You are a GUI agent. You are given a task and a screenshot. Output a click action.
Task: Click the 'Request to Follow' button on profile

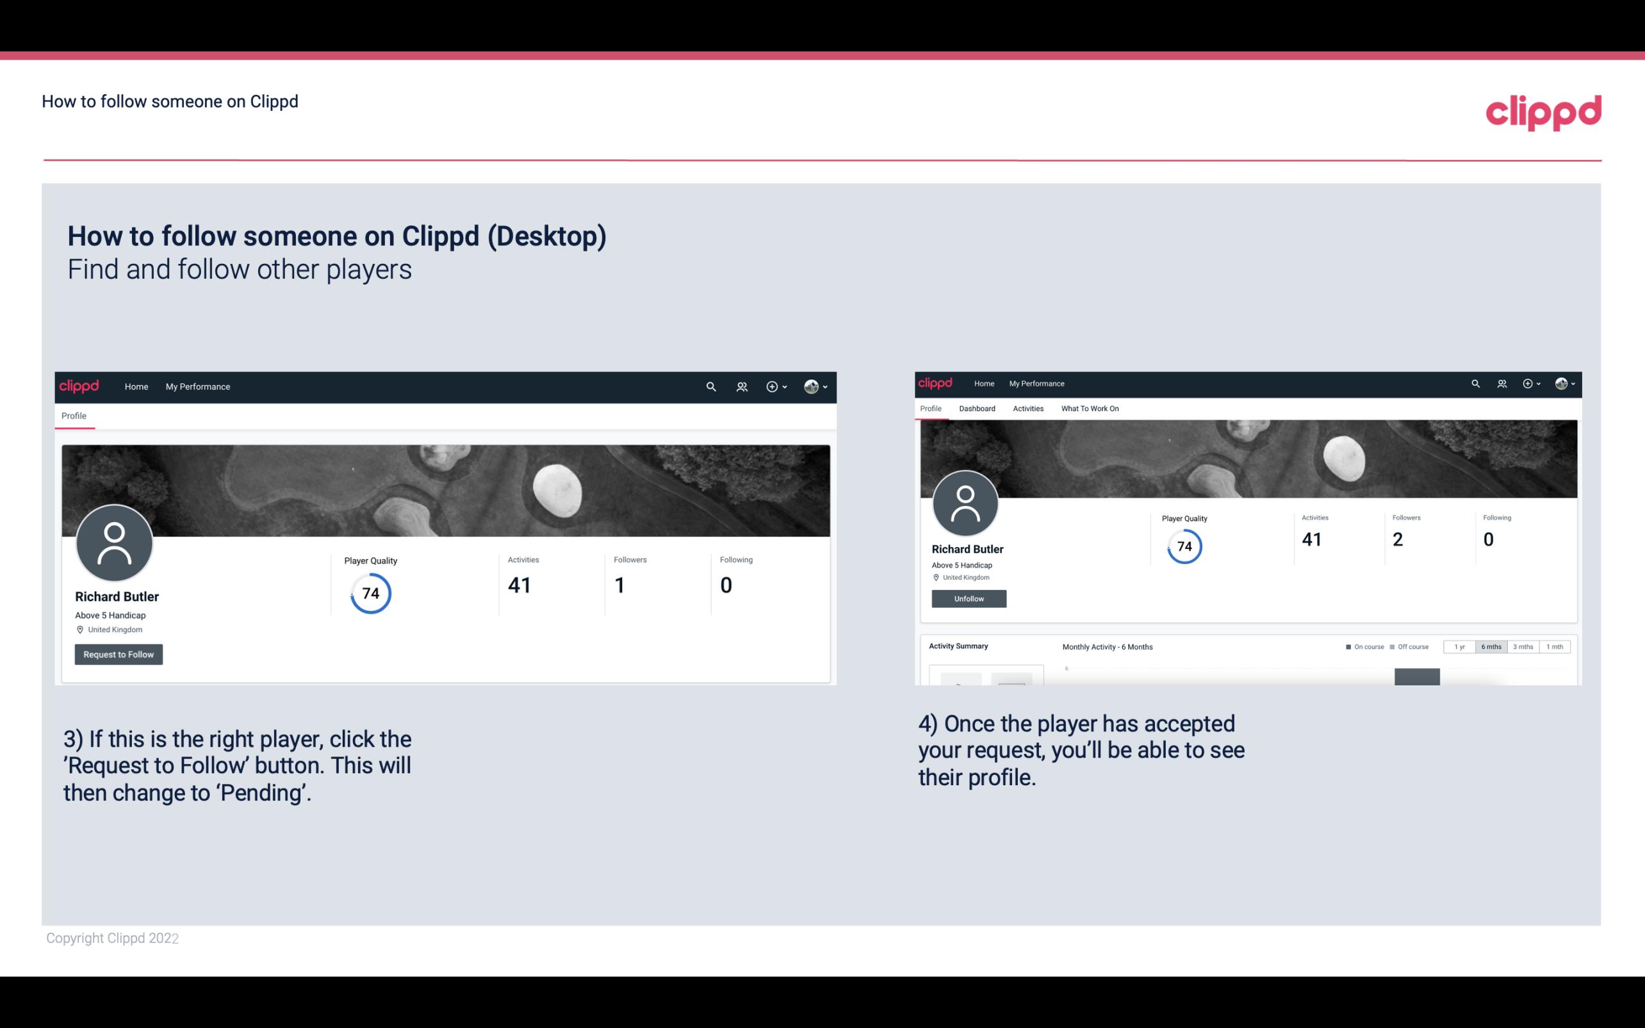coord(119,654)
